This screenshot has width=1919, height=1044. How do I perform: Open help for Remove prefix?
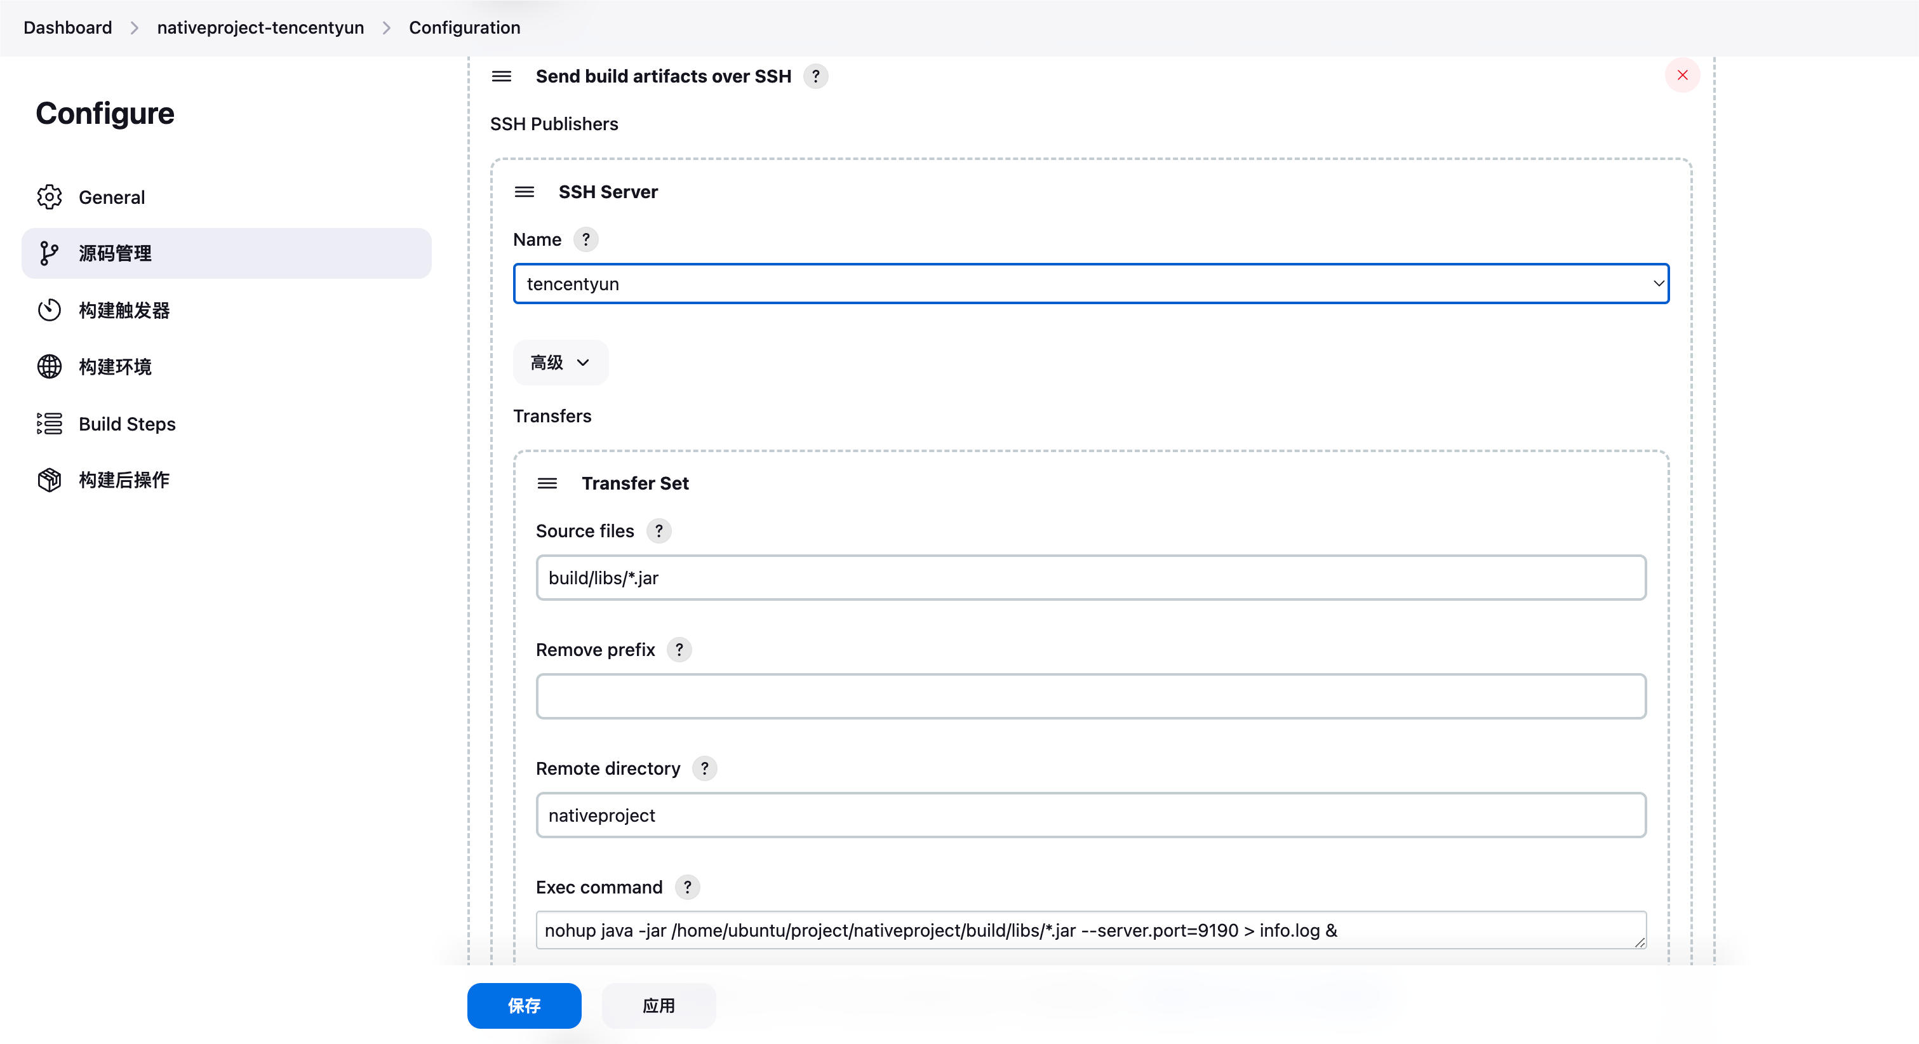pyautogui.click(x=679, y=649)
